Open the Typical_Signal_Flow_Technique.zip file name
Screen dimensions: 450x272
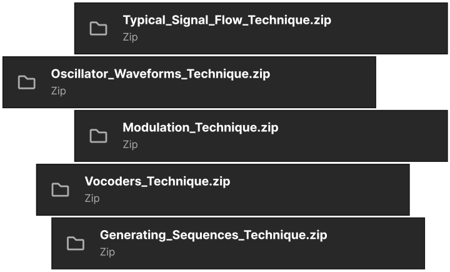227,21
